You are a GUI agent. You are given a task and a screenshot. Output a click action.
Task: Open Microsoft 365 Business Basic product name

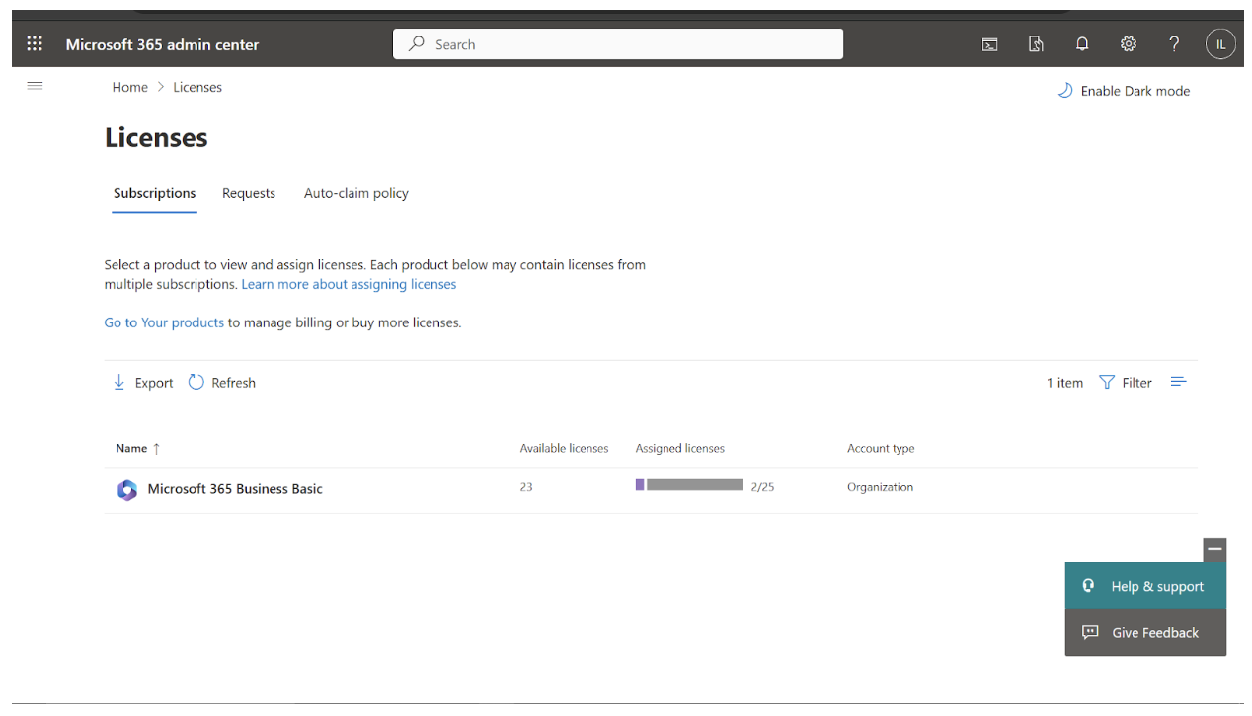235,489
